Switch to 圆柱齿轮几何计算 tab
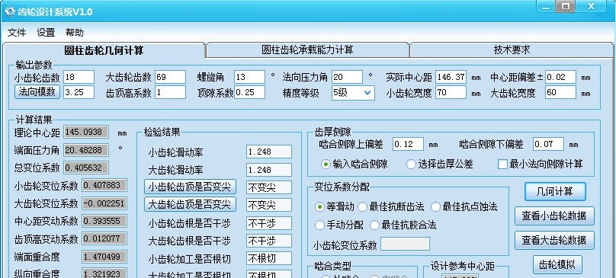This screenshot has height=278, width=616. 104,50
